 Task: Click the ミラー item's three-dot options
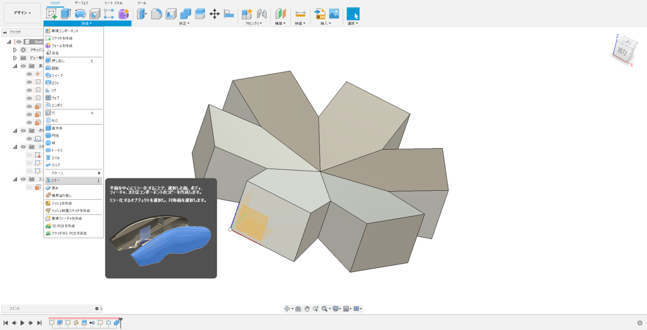point(98,180)
